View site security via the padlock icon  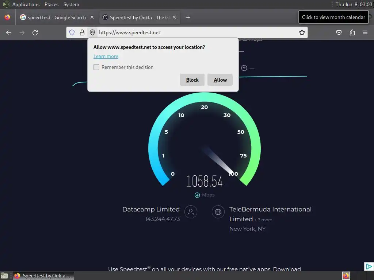tap(82, 32)
